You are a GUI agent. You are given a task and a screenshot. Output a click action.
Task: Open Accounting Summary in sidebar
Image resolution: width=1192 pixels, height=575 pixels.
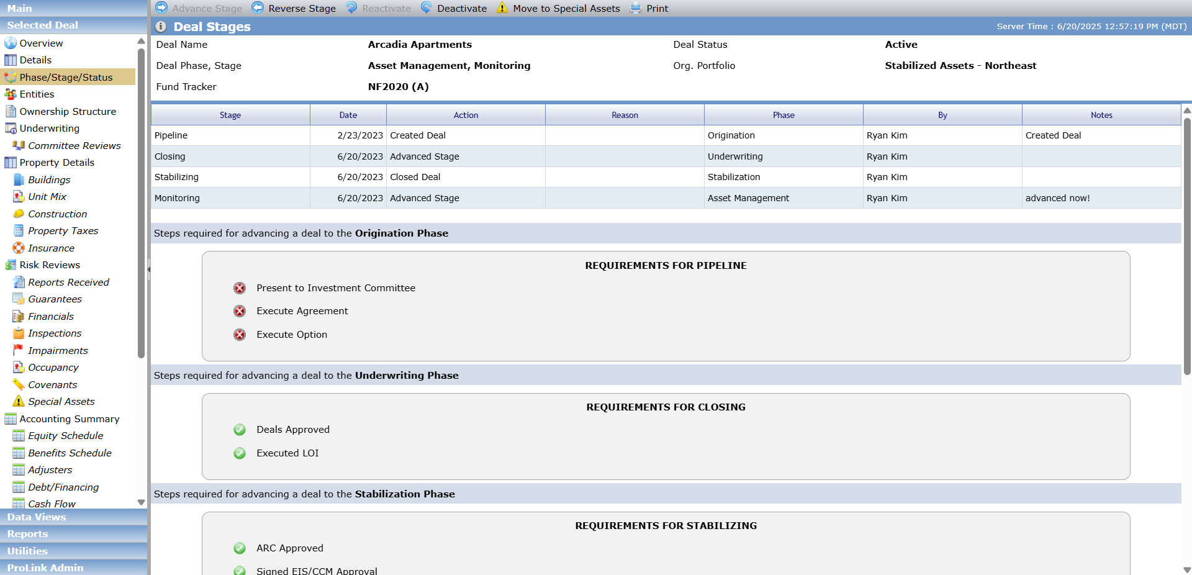coord(70,419)
